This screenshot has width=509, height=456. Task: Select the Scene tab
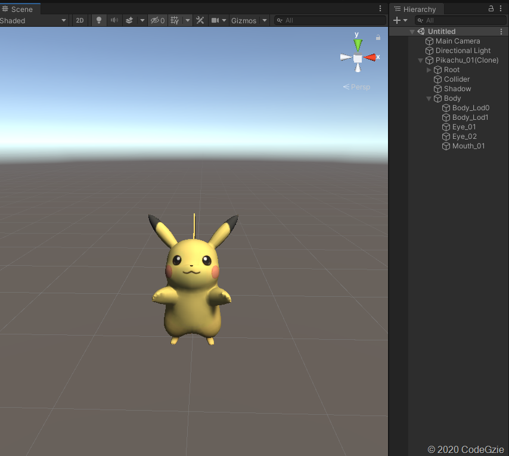pyautogui.click(x=20, y=9)
